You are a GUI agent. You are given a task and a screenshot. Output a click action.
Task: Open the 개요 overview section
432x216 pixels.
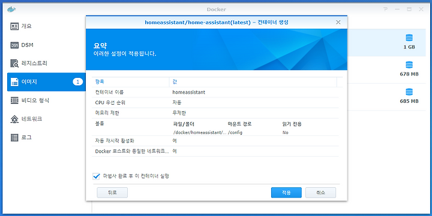tap(46, 26)
